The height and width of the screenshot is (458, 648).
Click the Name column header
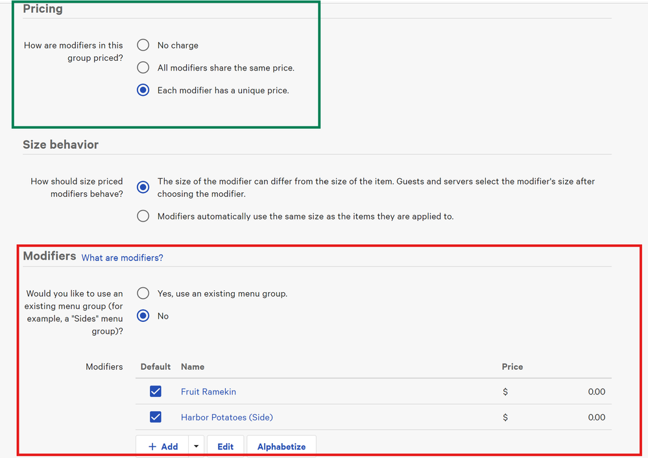point(193,367)
